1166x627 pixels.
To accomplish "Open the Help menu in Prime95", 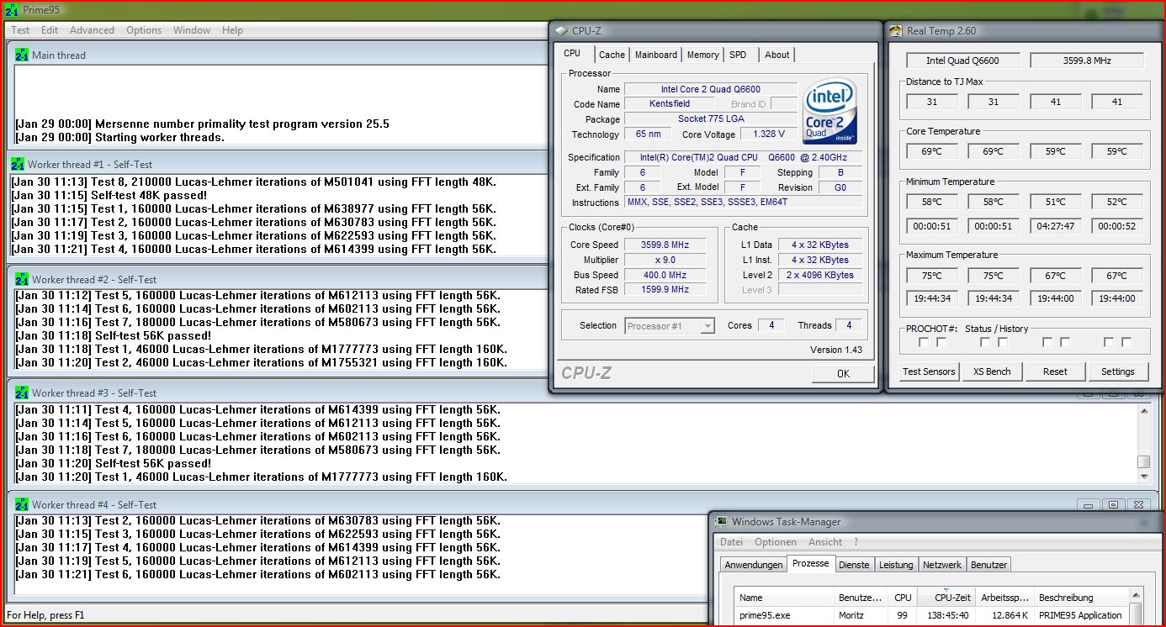I will (232, 30).
